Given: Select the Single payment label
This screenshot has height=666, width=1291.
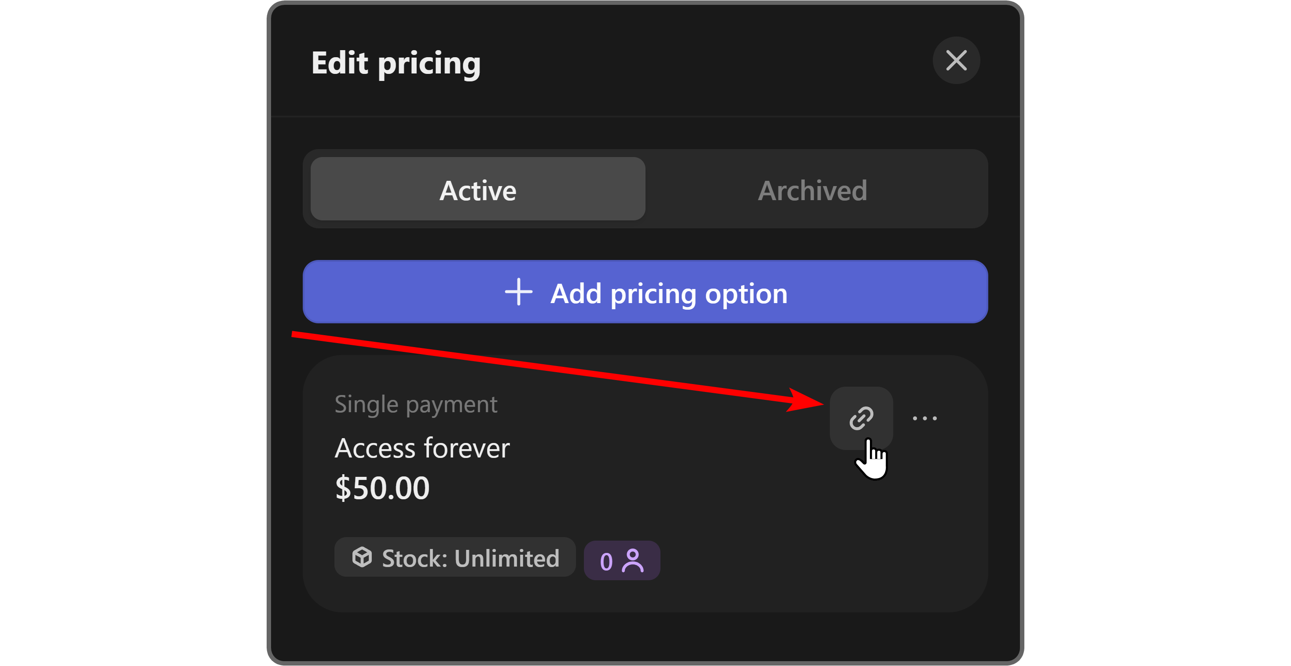Looking at the screenshot, I should point(415,403).
